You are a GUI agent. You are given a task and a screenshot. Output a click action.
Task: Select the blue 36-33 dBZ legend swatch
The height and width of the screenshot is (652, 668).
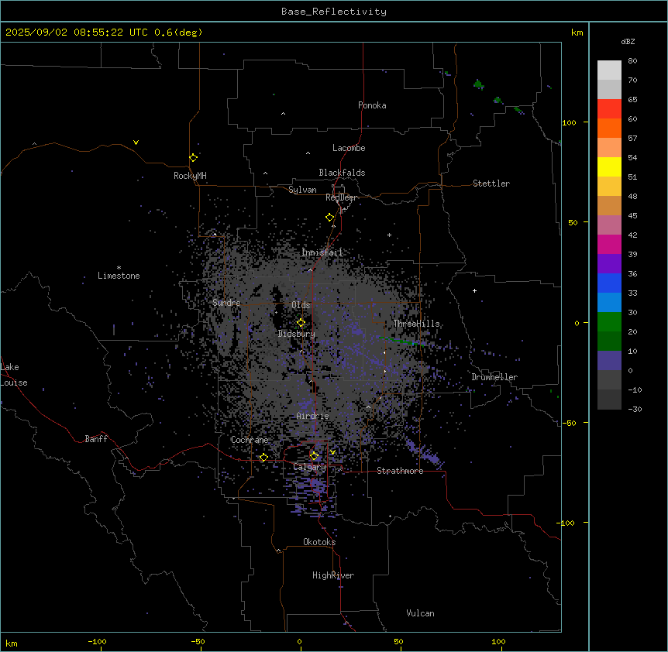[609, 283]
